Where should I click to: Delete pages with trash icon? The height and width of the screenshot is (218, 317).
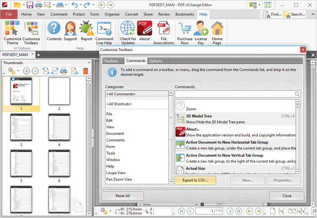[x=85, y=71]
